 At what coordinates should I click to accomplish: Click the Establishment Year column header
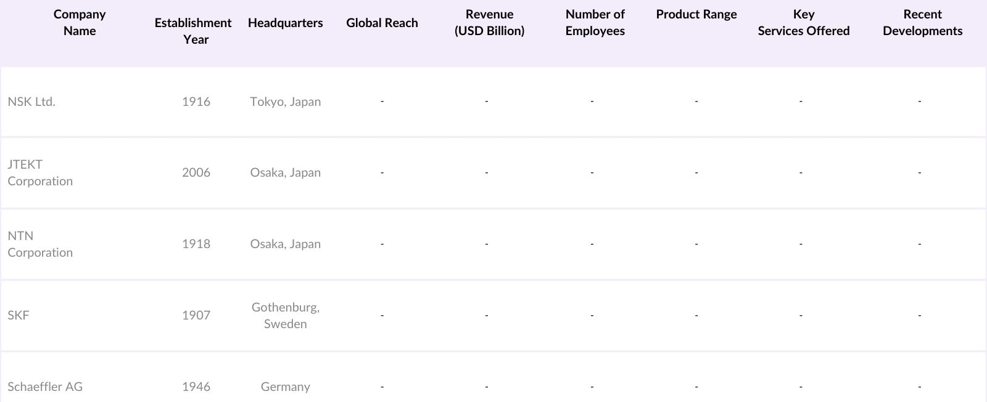(x=193, y=31)
